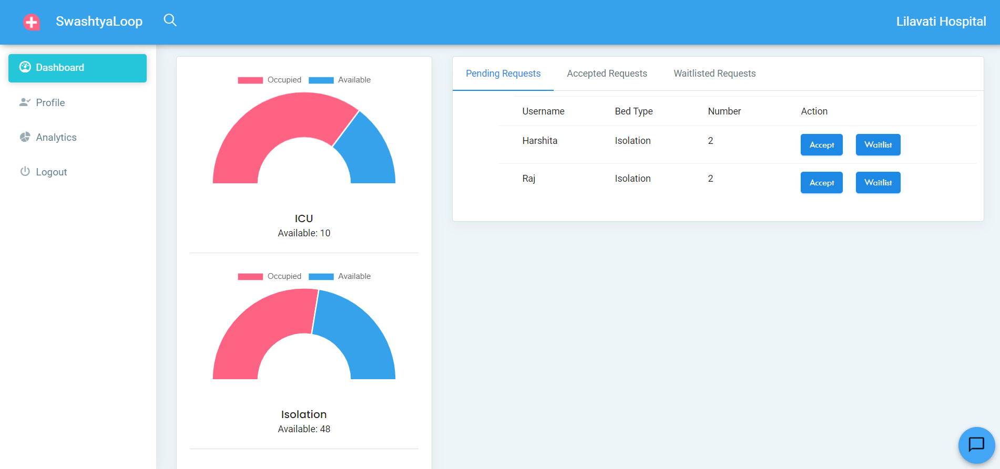
Task: Toggle Occupied legend in ICU chart
Action: (x=270, y=80)
